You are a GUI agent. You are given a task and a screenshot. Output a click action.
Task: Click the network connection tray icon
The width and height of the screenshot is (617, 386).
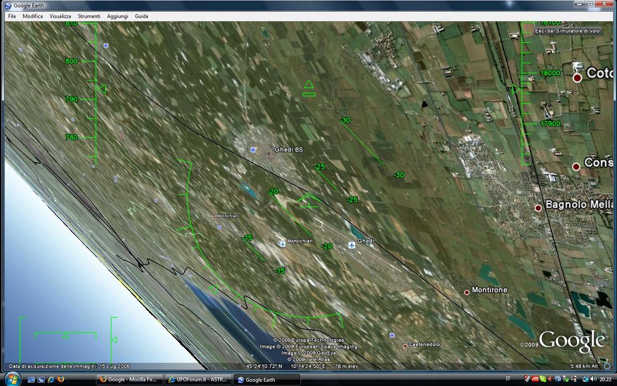click(585, 379)
